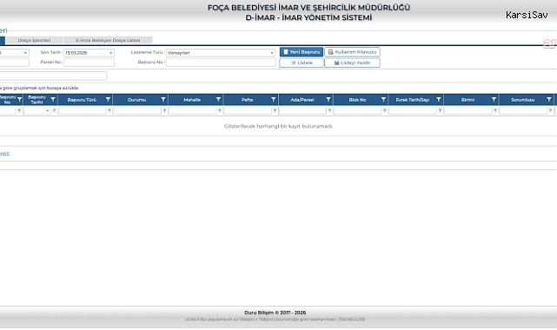Open filter menu on Blok No header

click(384, 100)
